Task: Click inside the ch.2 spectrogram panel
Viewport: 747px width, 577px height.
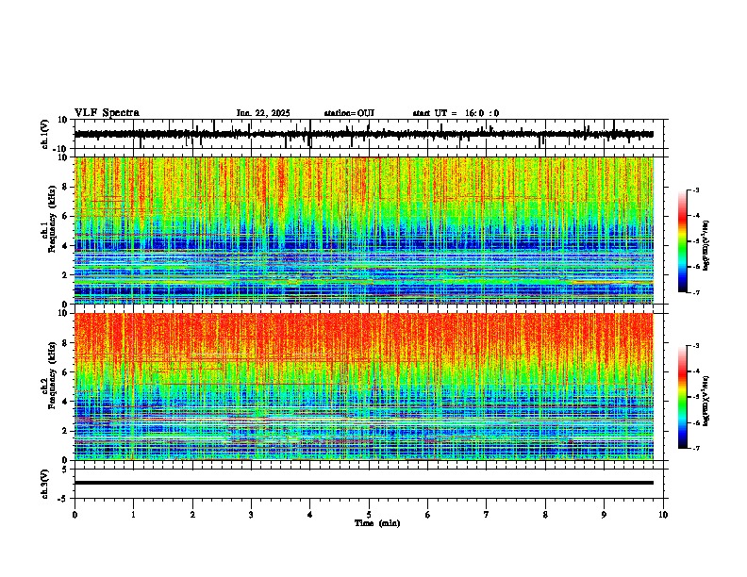Action: tap(364, 387)
